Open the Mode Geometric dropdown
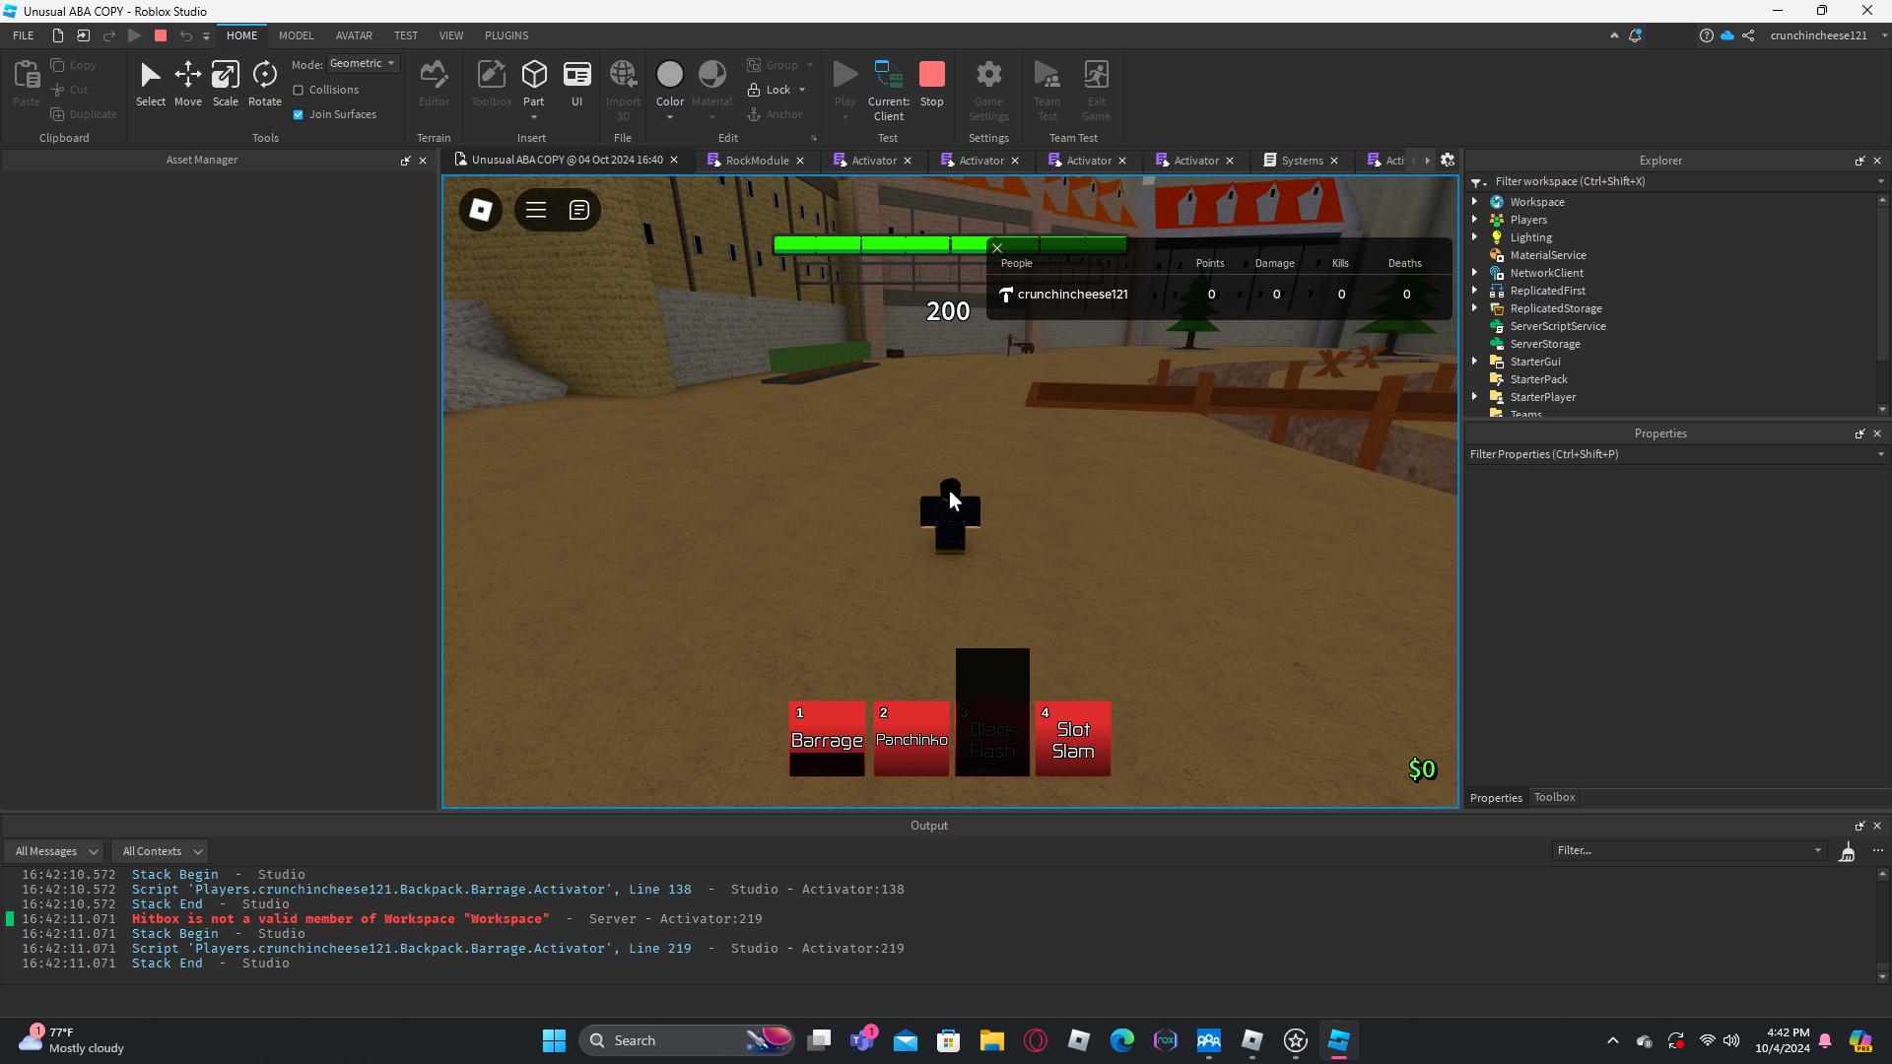This screenshot has width=1892, height=1064. (x=363, y=64)
